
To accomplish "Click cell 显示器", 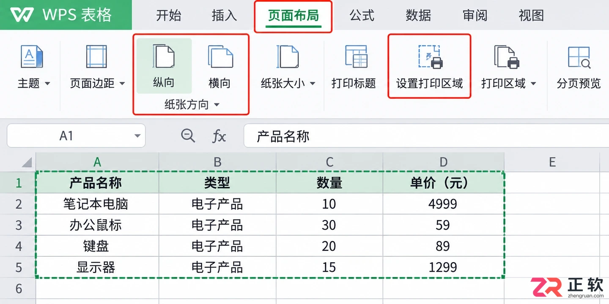I will click(x=97, y=267).
